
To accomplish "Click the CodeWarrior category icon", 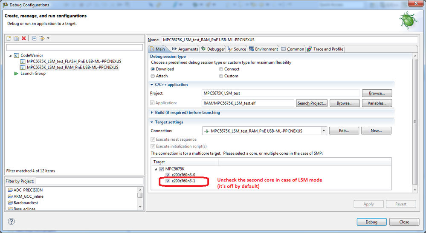I will click(16, 55).
